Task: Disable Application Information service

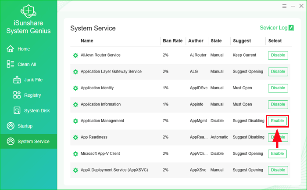Action: coord(278,104)
